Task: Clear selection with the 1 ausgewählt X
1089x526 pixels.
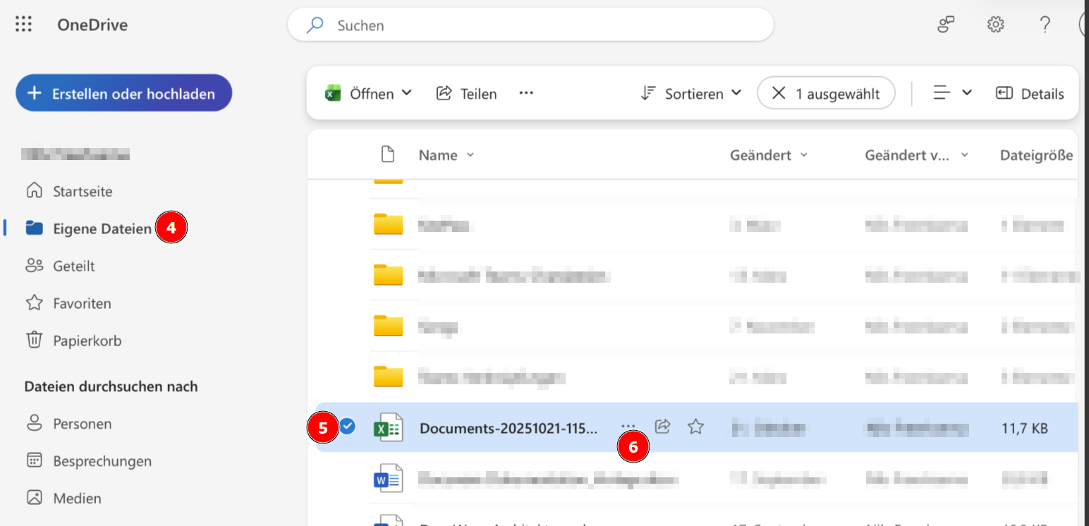Action: (x=779, y=93)
